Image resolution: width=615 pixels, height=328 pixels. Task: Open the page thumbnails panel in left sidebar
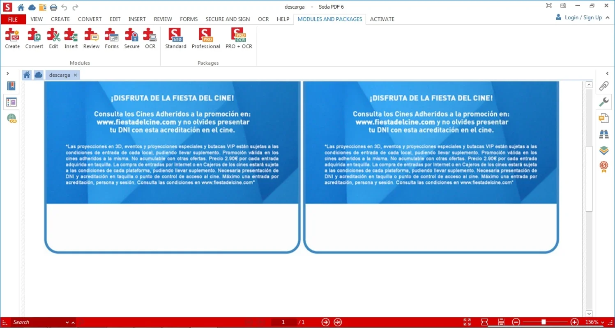tap(11, 102)
